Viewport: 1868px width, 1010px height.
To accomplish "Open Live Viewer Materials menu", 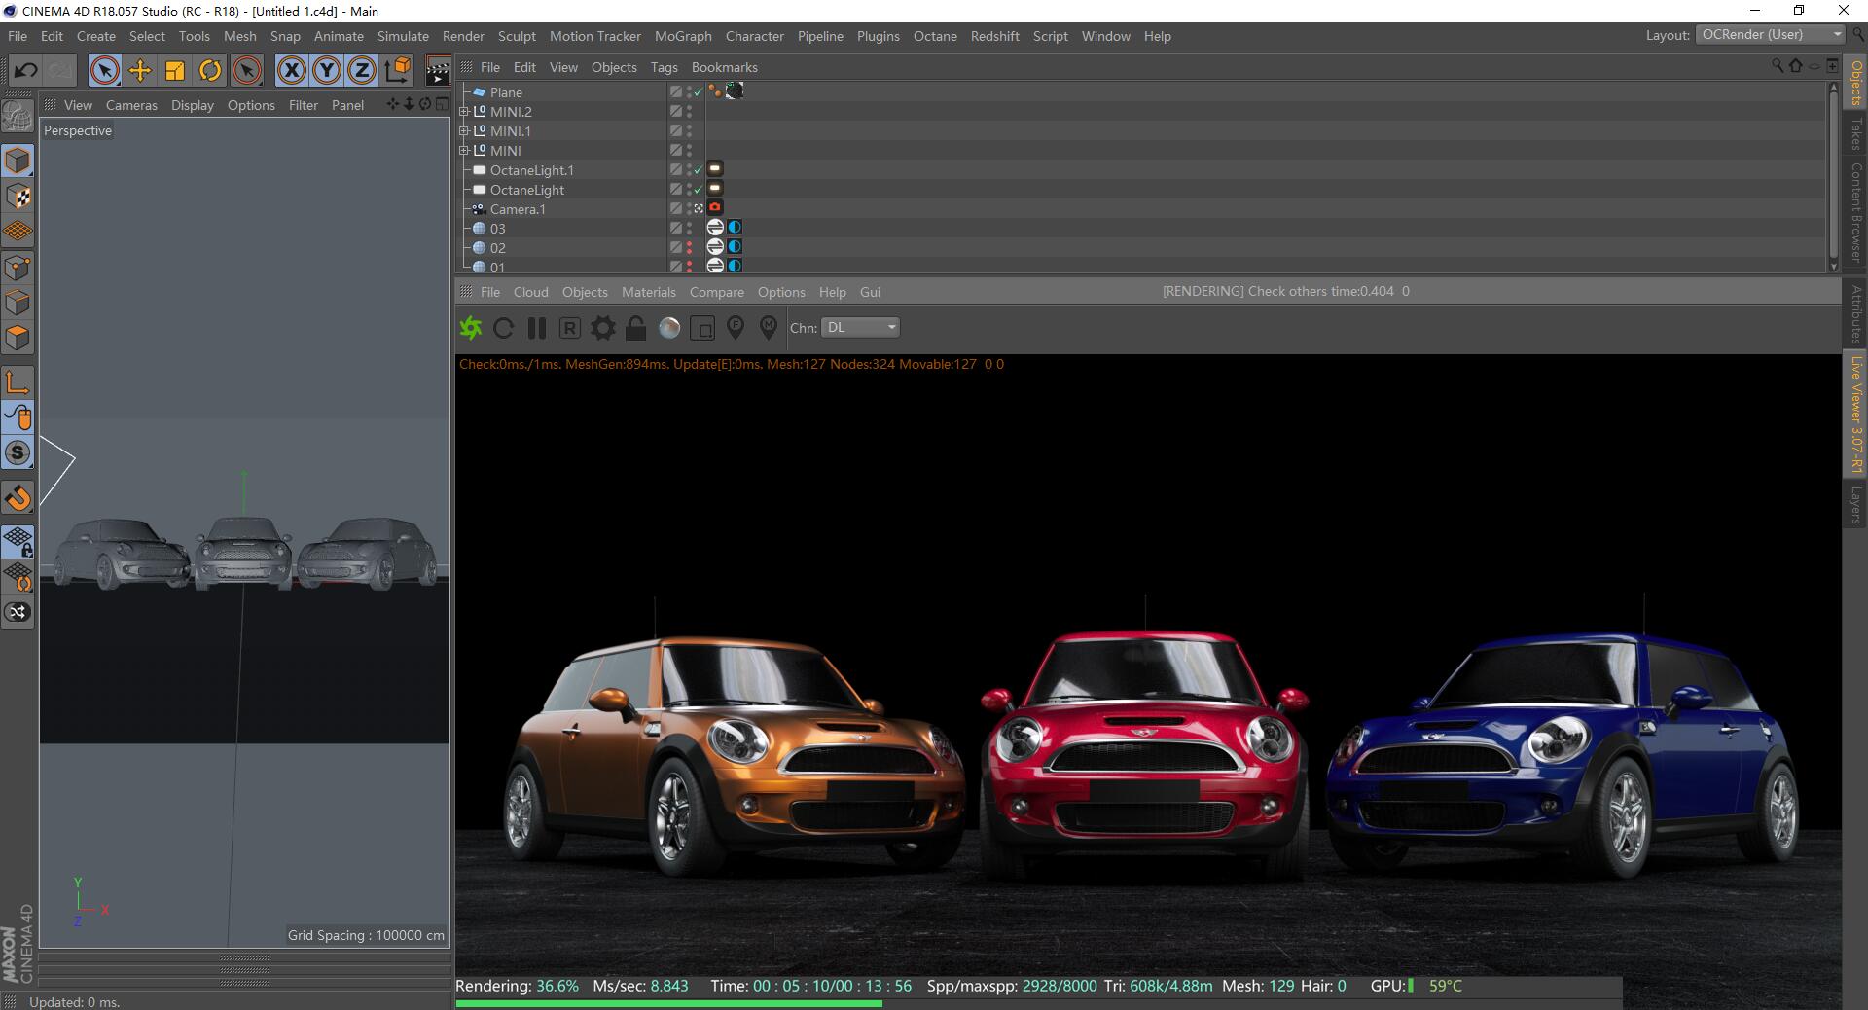I will (x=648, y=292).
